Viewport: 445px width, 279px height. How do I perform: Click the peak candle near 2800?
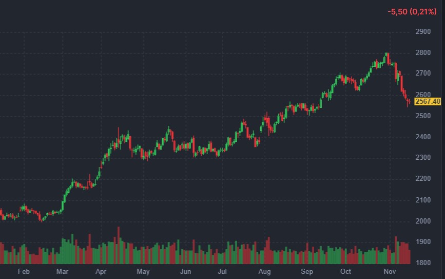click(x=387, y=56)
